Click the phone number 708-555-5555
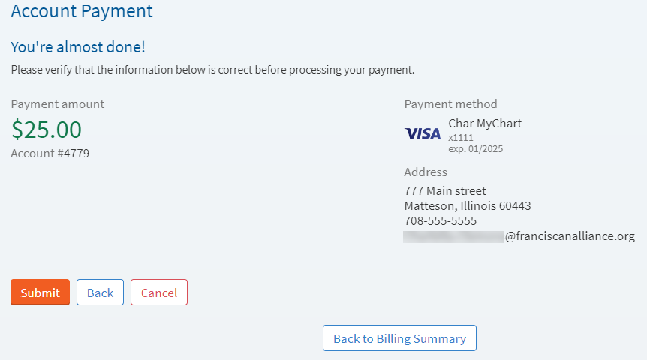 point(441,221)
